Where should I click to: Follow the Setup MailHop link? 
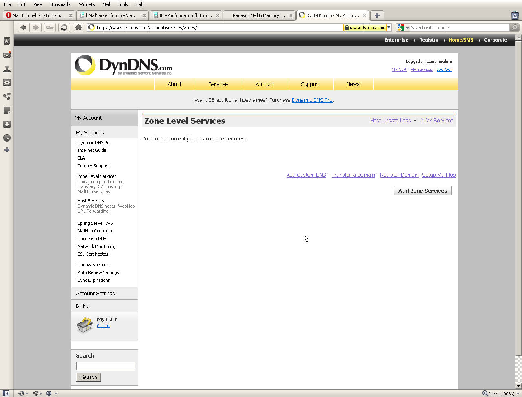439,175
